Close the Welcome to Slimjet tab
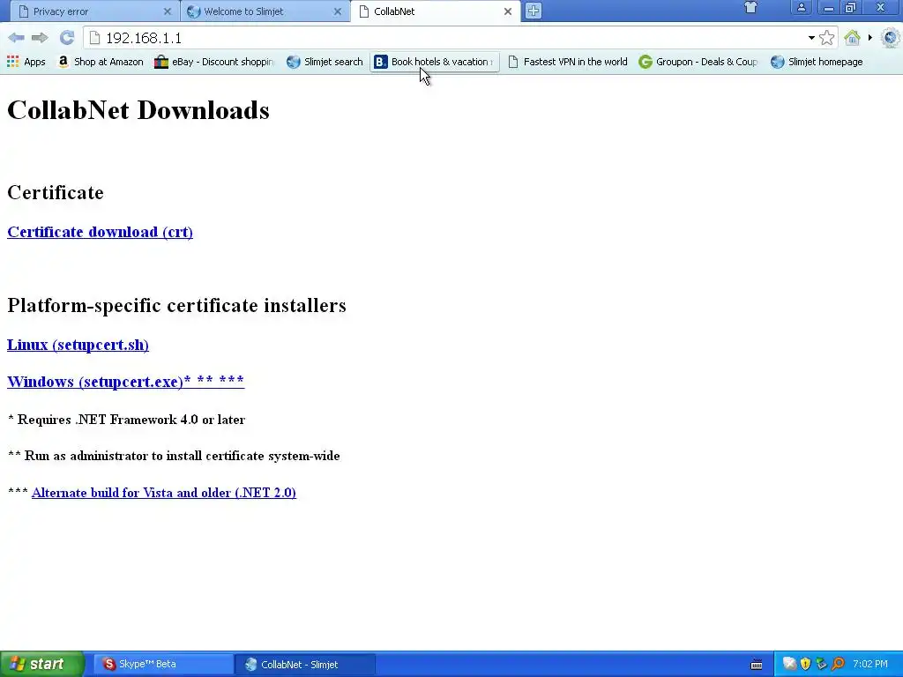 point(338,11)
